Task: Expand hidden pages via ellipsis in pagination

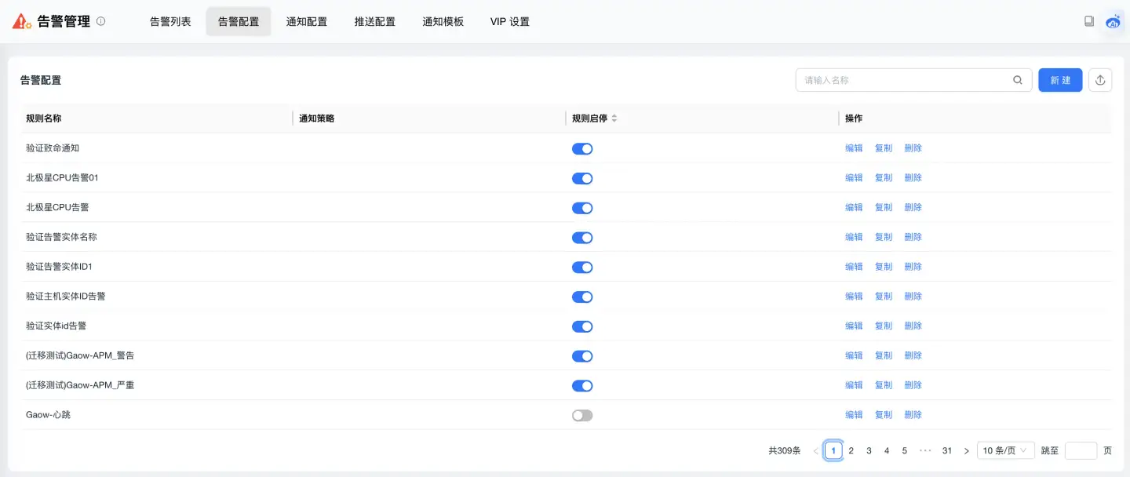Action: [925, 450]
